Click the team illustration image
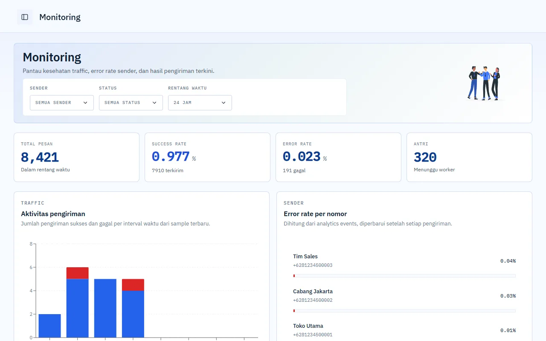 coord(484,83)
